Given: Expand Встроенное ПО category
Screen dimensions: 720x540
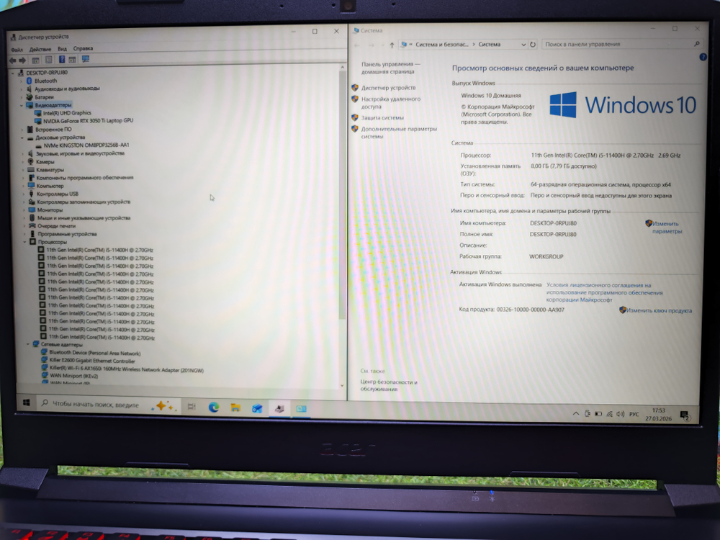Looking at the screenshot, I should coord(22,130).
